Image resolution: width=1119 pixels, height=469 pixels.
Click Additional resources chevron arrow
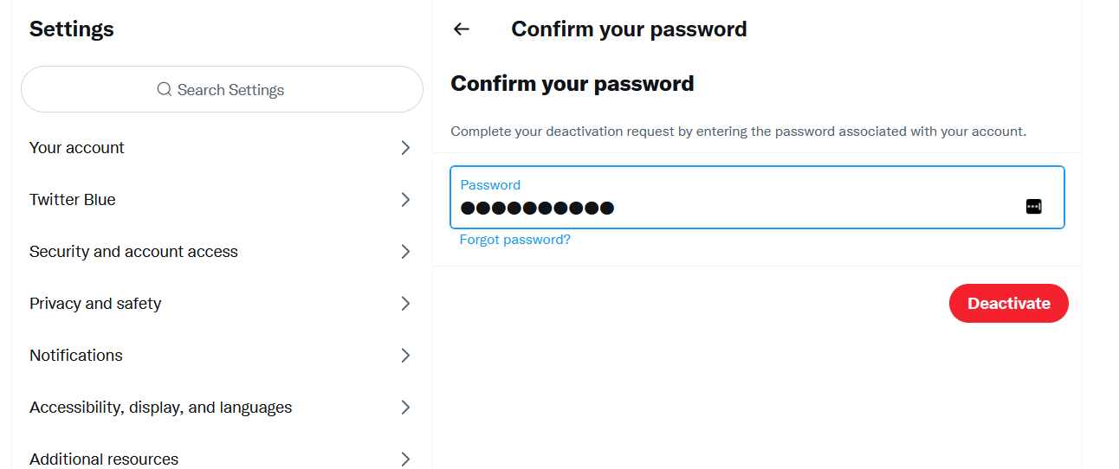[x=405, y=459]
